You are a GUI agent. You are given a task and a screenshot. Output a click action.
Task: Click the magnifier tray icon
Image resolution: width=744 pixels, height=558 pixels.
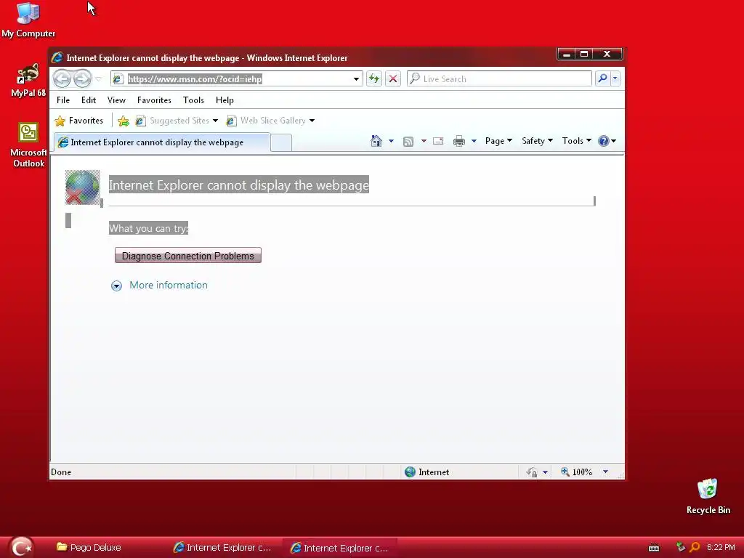click(x=695, y=547)
